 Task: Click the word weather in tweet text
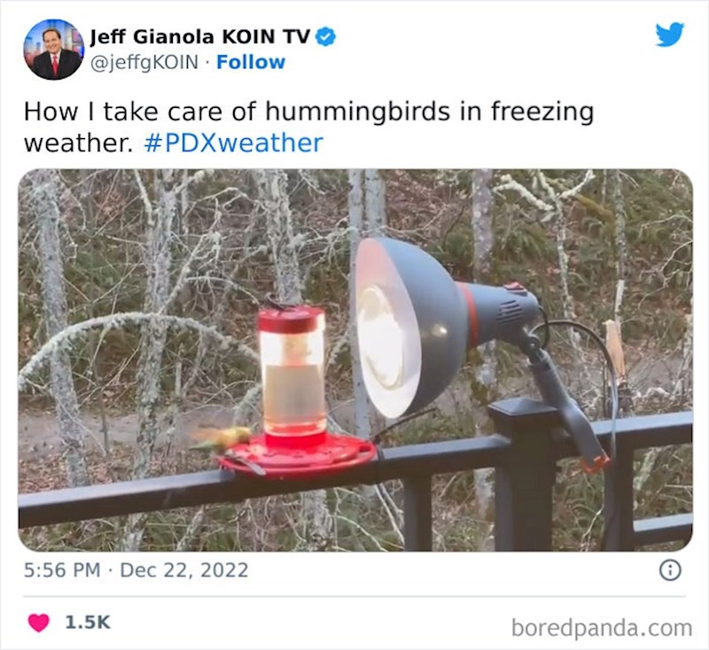click(78, 143)
